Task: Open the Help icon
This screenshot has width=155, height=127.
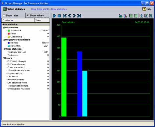Action: pos(144,9)
